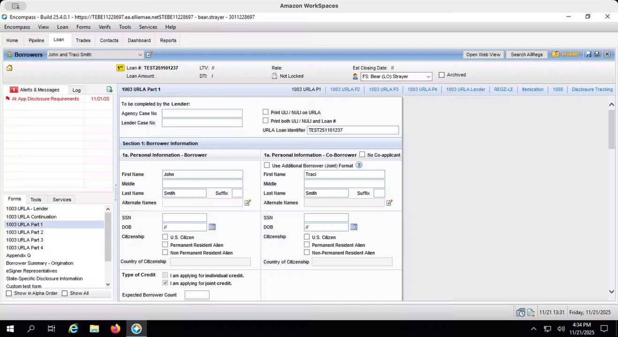Close the loan with the X icon

pyautogui.click(x=607, y=54)
